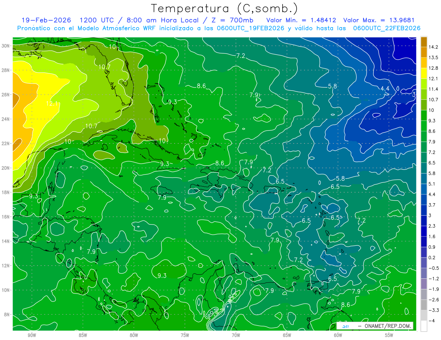Click the white legend band below -4
This screenshot has height=340, width=441.
tap(424, 326)
